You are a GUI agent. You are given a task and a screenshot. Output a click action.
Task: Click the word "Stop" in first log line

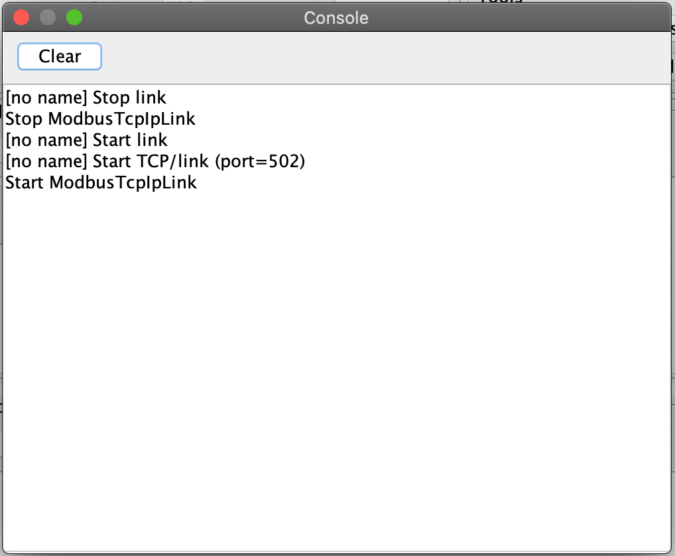click(x=111, y=98)
